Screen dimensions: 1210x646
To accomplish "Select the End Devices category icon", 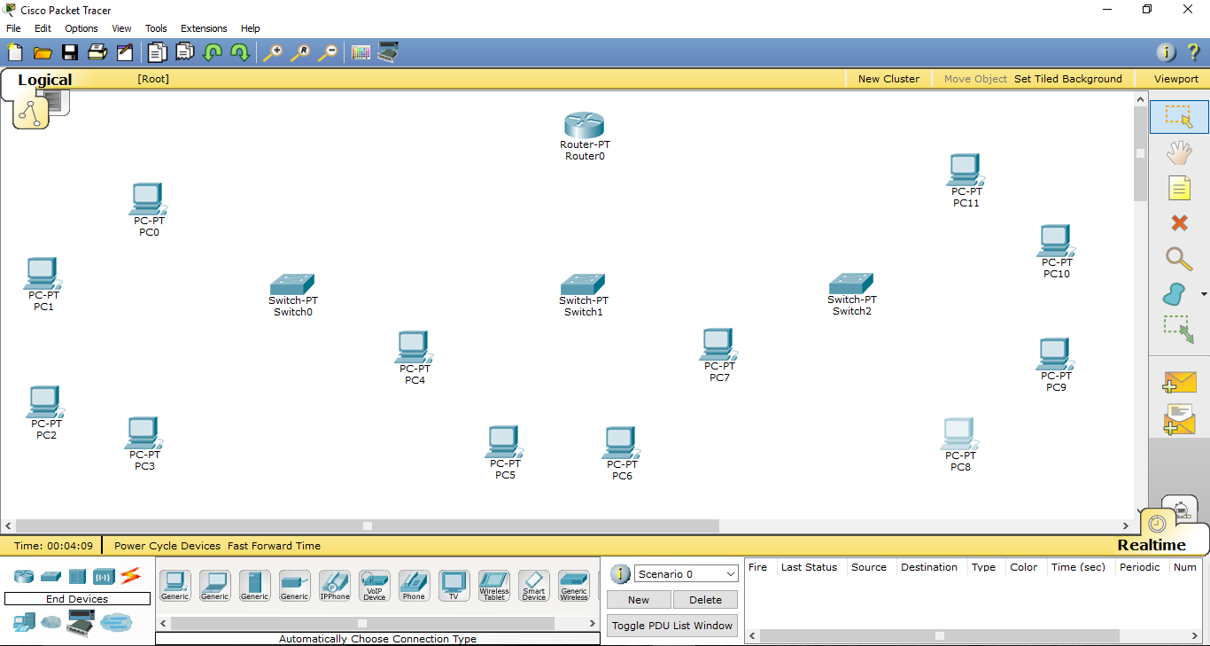I will pos(24,622).
